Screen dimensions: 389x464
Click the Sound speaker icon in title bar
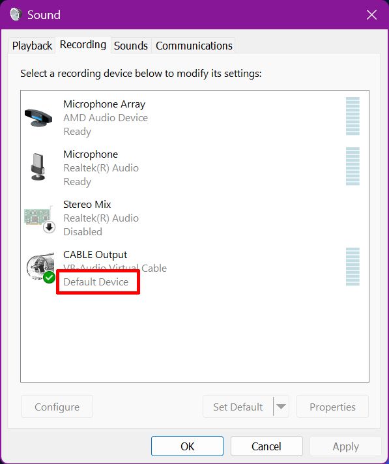16,14
